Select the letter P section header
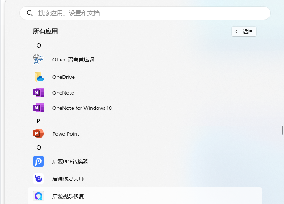284x204 pixels. point(38,121)
